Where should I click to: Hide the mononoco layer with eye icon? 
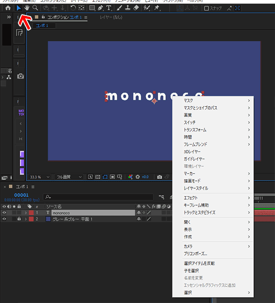point(5,213)
